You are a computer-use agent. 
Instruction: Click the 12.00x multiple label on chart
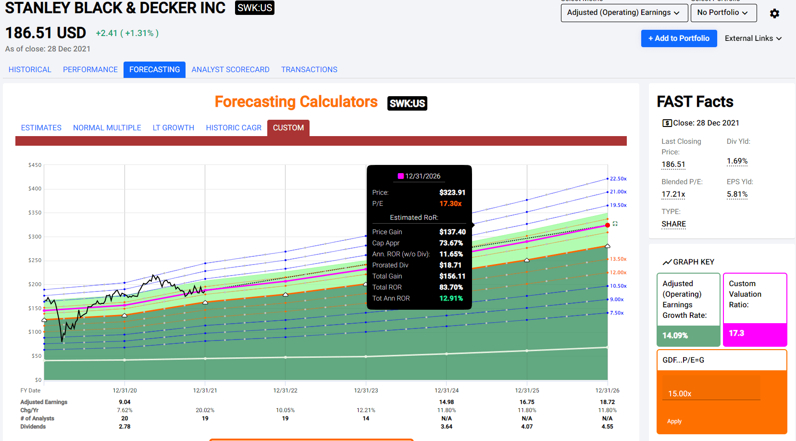(618, 273)
